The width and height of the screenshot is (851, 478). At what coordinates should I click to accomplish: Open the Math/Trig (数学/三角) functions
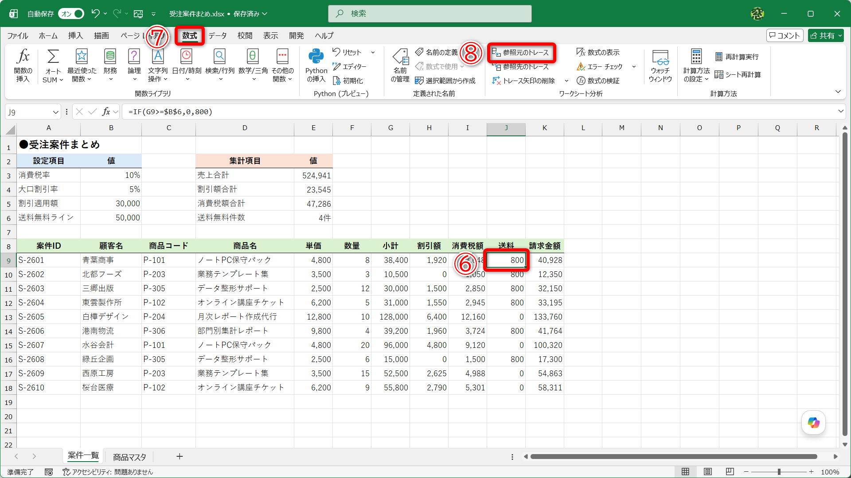click(253, 66)
